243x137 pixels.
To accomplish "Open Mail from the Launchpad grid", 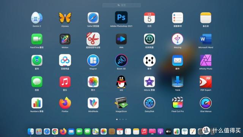I will 177,60.
